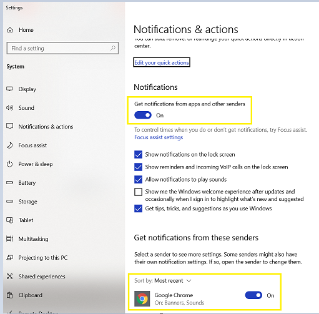The image size is (319, 314).
Task: Open Storage settings
Action: point(28,202)
